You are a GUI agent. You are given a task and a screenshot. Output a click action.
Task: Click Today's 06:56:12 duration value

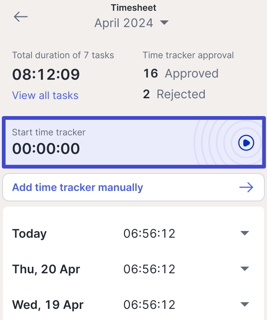click(x=149, y=234)
